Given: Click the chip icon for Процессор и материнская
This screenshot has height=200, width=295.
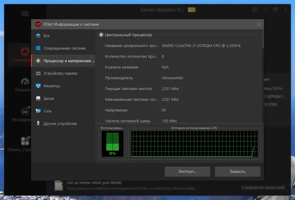Looking at the screenshot, I should coord(38,61).
